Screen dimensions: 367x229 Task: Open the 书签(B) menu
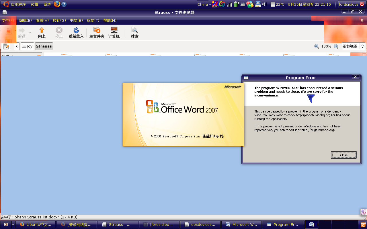pos(76,21)
